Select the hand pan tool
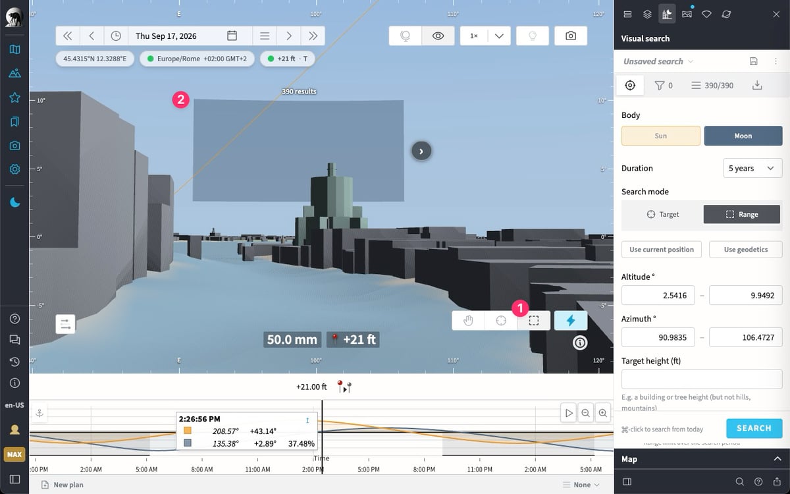Viewport: 790px width, 494px height. [468, 320]
